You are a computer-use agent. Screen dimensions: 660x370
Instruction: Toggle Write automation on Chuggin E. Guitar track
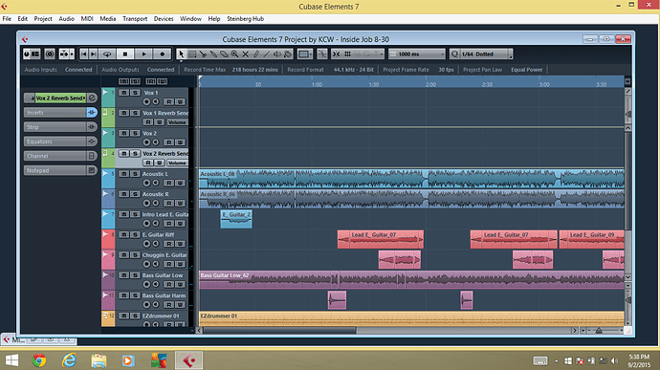pyautogui.click(x=180, y=264)
